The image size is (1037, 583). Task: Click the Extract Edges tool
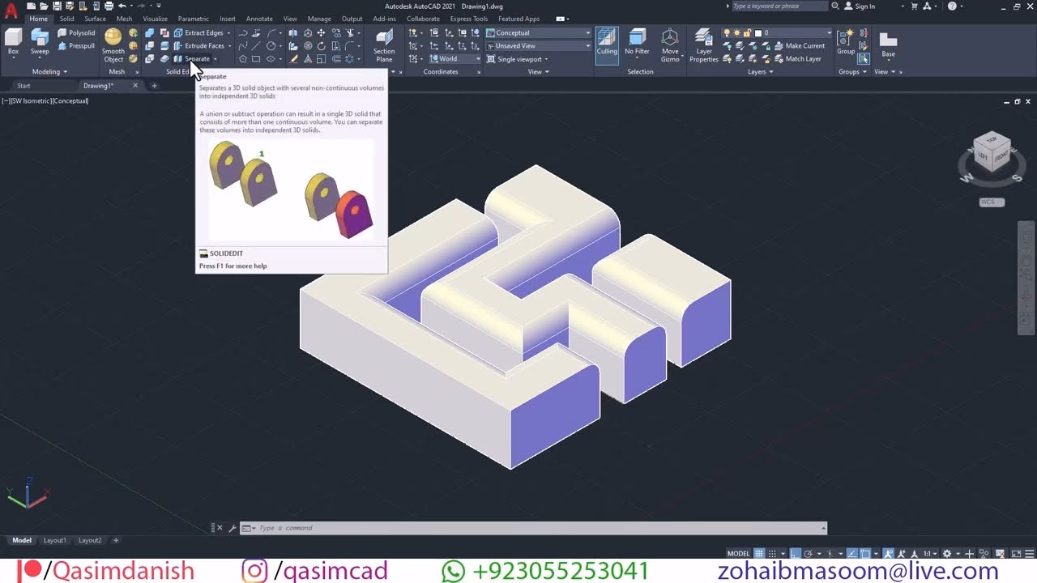(199, 33)
